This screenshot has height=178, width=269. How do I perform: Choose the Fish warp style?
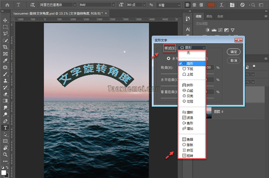coord(192,123)
